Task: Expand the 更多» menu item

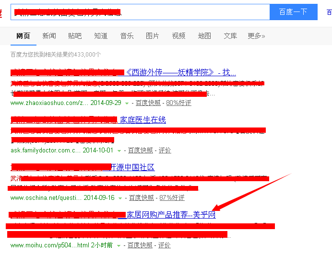Action: click(x=256, y=36)
